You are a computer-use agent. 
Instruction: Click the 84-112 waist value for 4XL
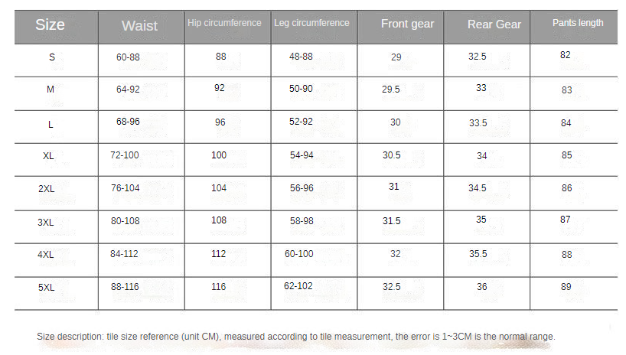tap(125, 254)
